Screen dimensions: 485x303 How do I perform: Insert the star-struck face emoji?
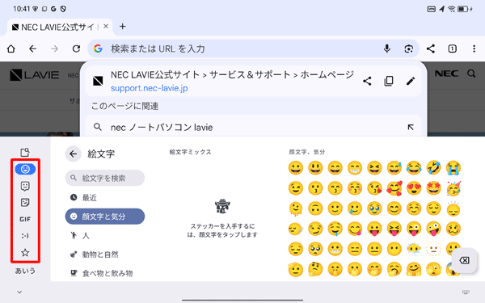click(433, 188)
